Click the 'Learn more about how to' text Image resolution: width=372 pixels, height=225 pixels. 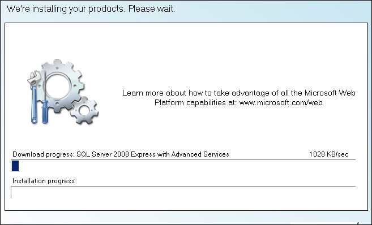coord(167,93)
